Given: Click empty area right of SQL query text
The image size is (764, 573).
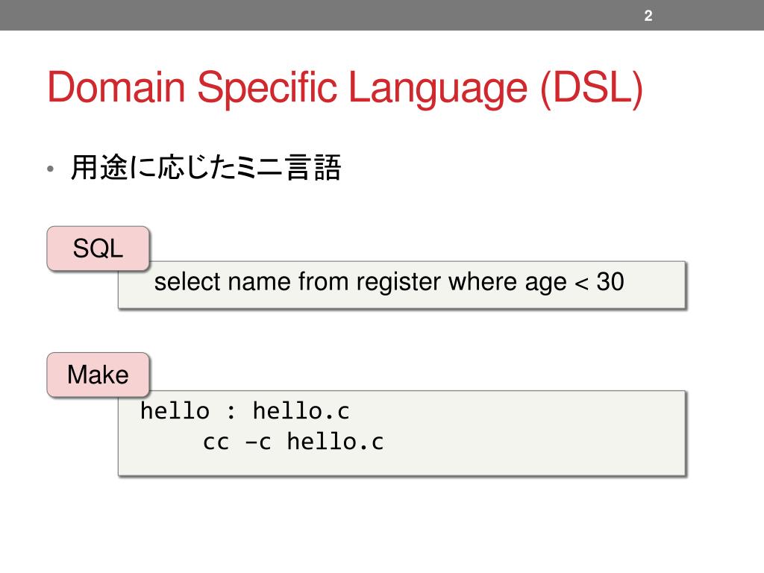Looking at the screenshot, I should coord(654,284).
